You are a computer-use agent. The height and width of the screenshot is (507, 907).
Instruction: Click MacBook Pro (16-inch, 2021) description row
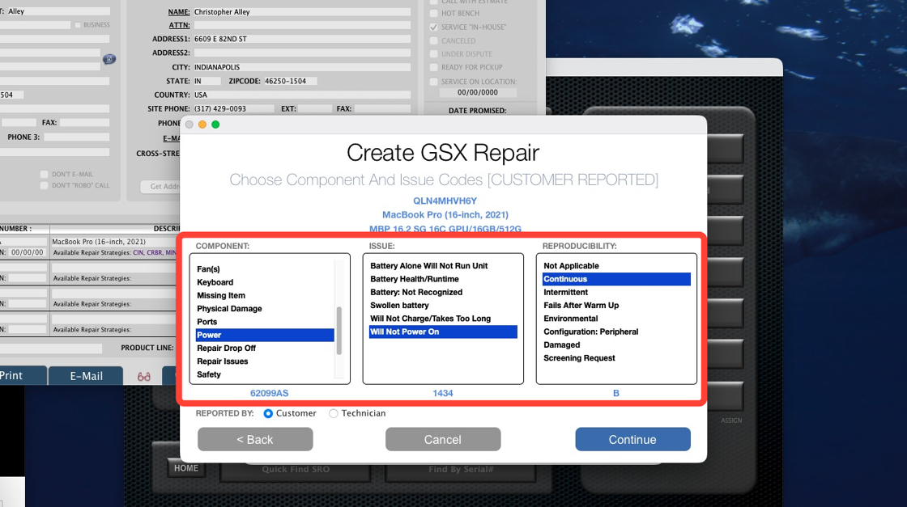click(113, 242)
